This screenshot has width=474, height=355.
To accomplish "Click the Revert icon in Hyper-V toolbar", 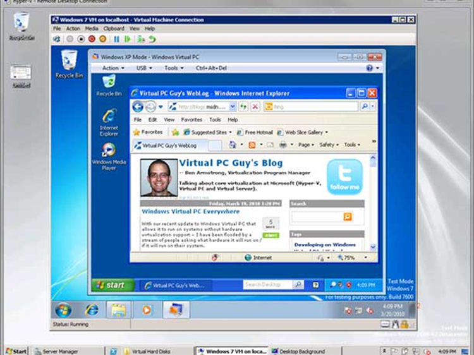I will (x=152, y=39).
